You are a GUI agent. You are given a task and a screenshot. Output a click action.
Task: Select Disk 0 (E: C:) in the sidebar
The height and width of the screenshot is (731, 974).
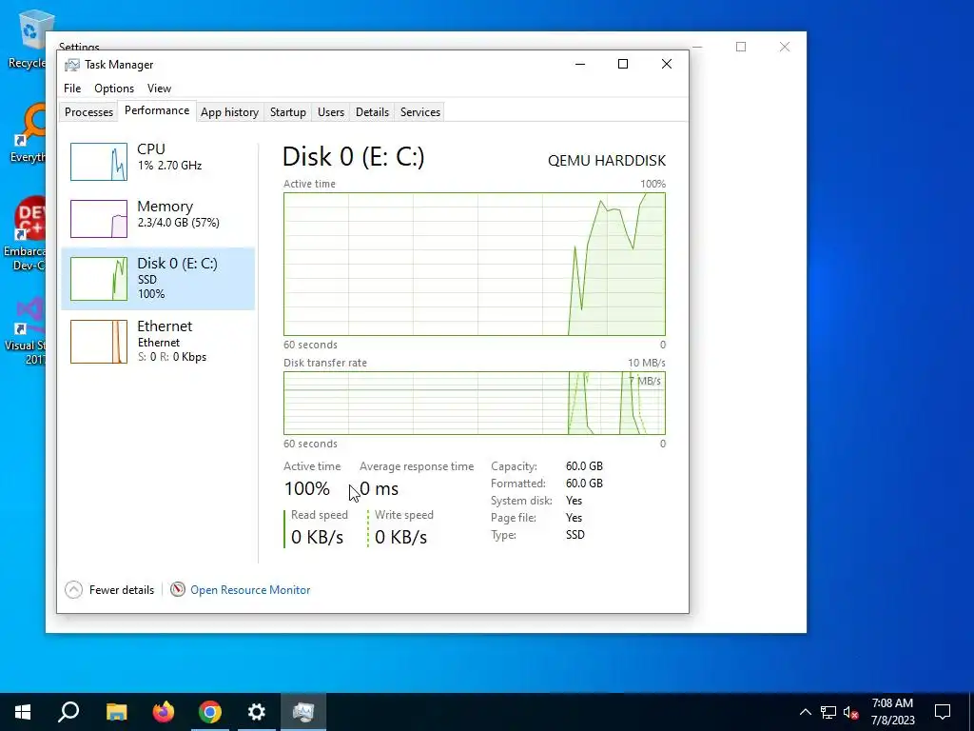(x=158, y=279)
